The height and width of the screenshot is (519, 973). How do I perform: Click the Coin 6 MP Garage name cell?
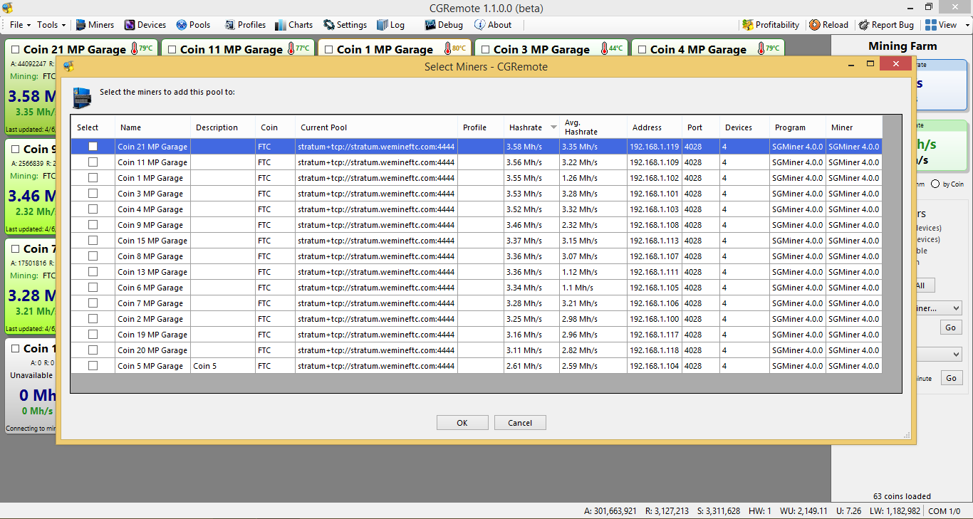tap(152, 288)
